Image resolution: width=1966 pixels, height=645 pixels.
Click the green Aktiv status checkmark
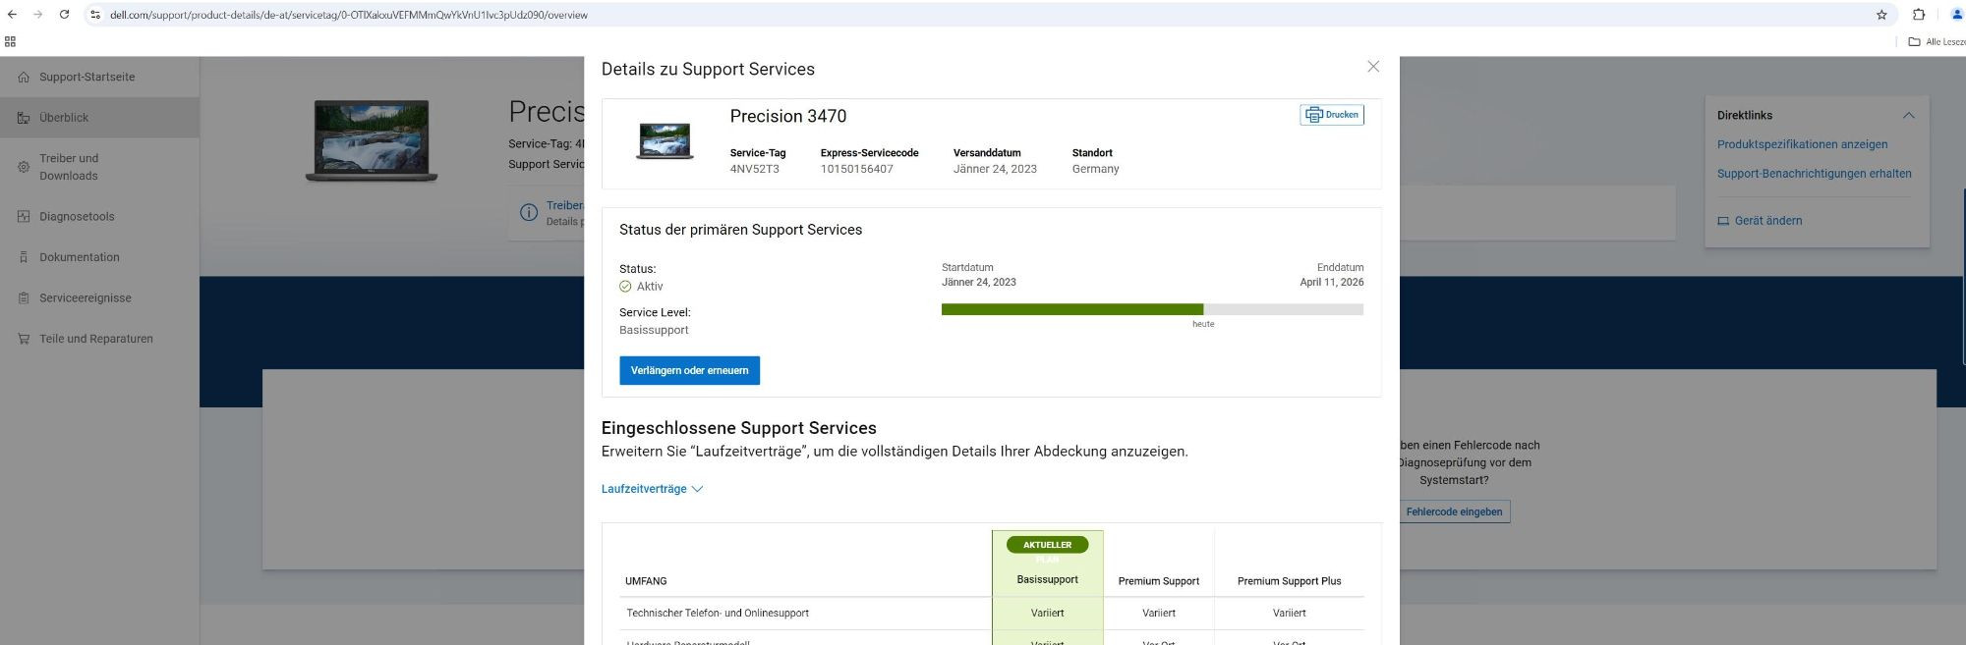[625, 287]
